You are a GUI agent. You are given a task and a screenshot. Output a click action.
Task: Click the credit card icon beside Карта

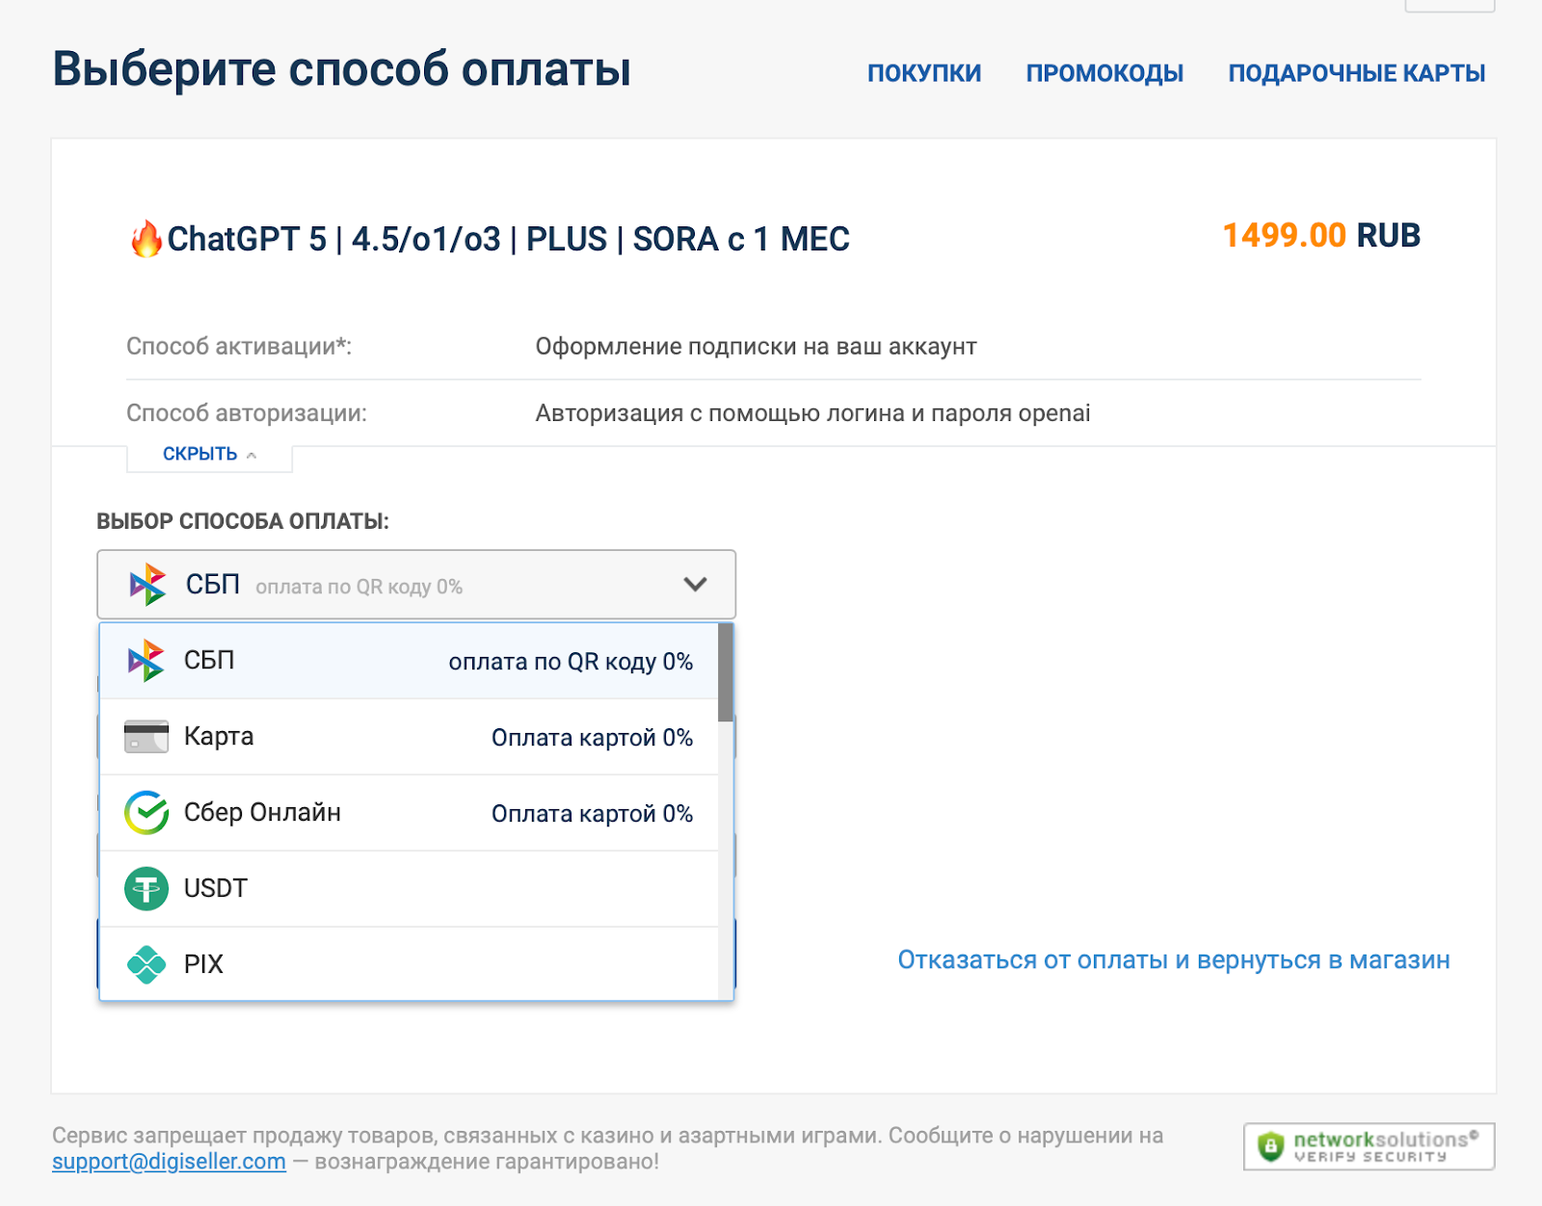click(x=146, y=737)
